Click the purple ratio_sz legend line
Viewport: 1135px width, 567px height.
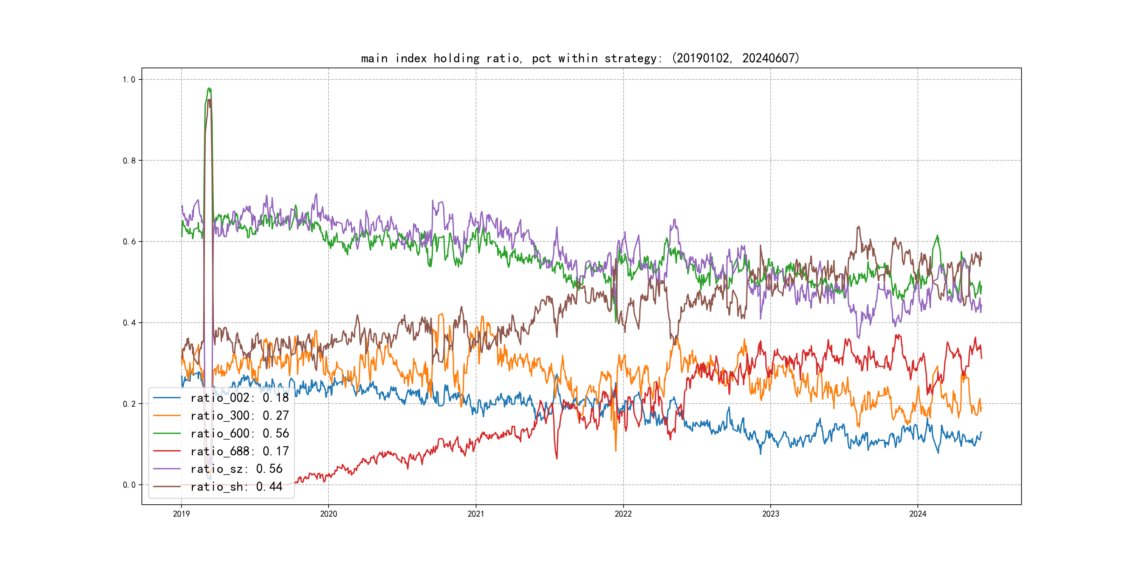[167, 469]
